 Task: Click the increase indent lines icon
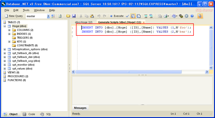pyautogui.click(x=146, y=16)
